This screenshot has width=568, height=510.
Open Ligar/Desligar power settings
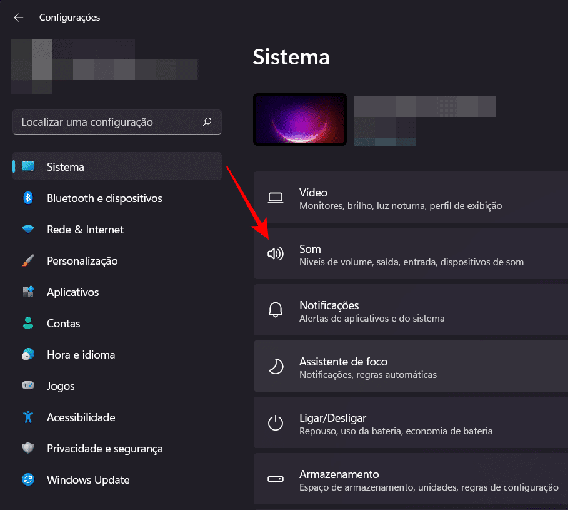click(x=411, y=422)
